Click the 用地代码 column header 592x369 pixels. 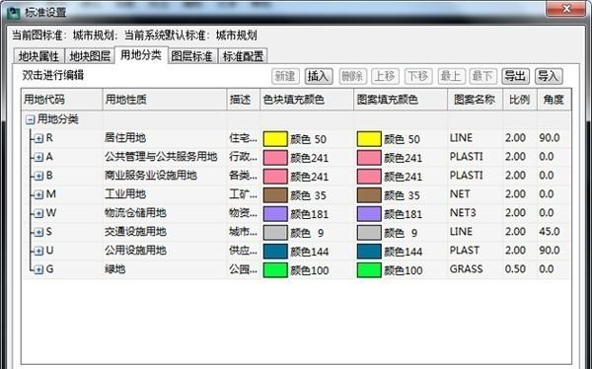(x=62, y=100)
